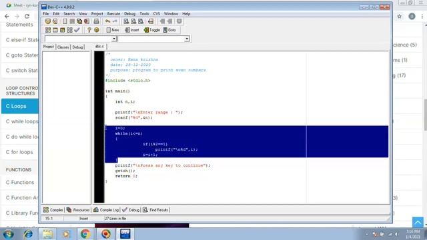
Task: Open the Resources bottom tab
Action: [78, 210]
